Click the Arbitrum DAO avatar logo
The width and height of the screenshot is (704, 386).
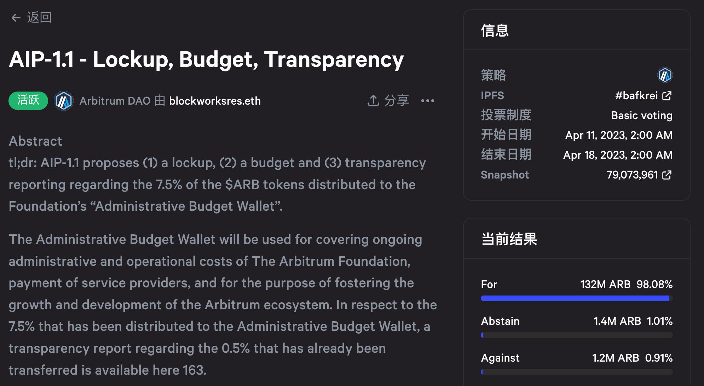pyautogui.click(x=64, y=101)
